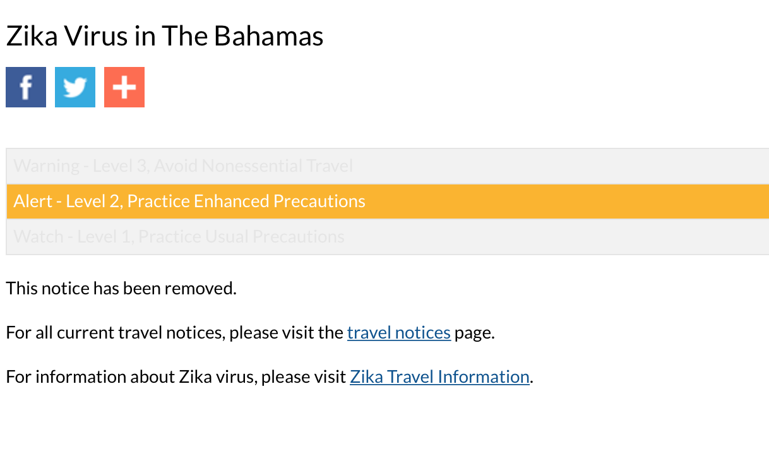The width and height of the screenshot is (769, 475).
Task: Open more sharing options via the plus icon
Action: [x=124, y=87]
